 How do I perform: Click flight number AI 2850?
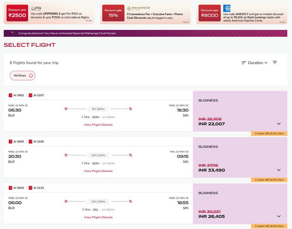point(19,141)
